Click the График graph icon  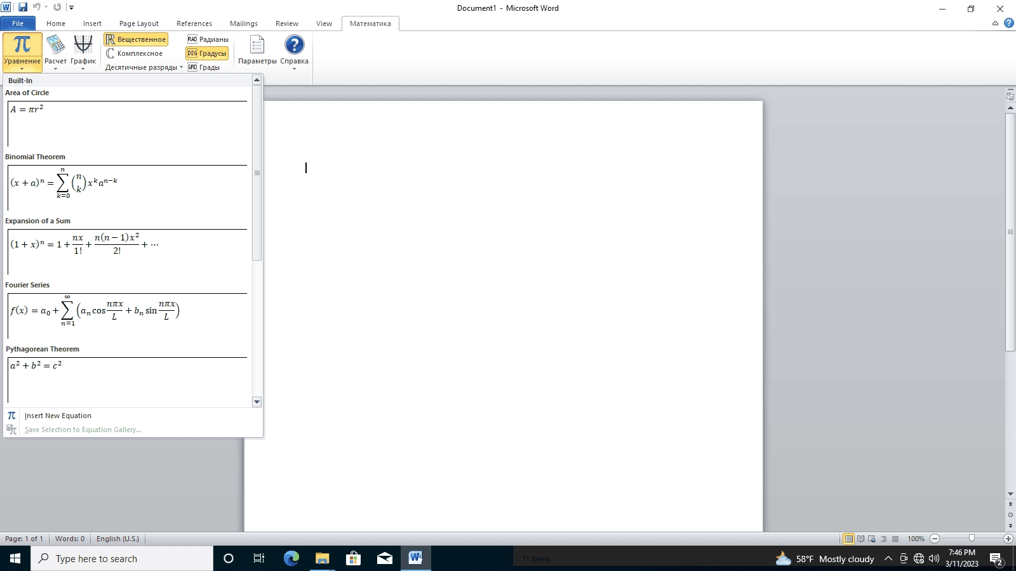coord(83,46)
